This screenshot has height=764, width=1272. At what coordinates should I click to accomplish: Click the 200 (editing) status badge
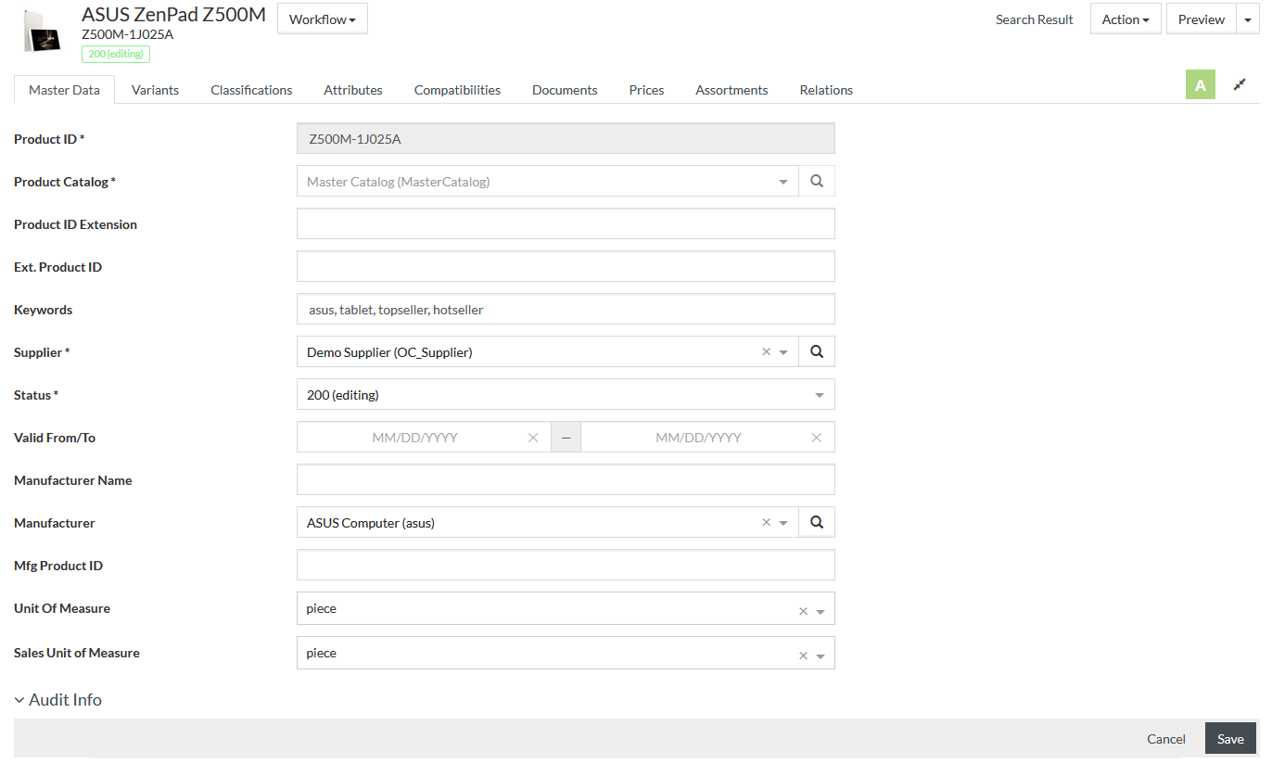(116, 54)
